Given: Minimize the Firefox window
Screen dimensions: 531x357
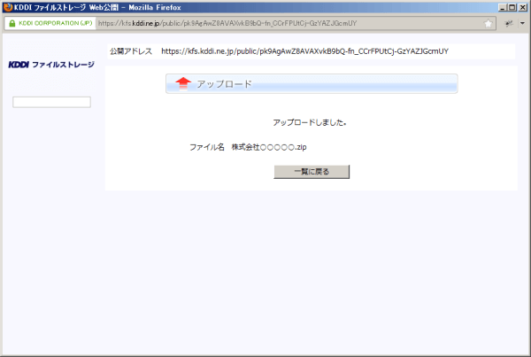Looking at the screenshot, I should click(501, 7).
